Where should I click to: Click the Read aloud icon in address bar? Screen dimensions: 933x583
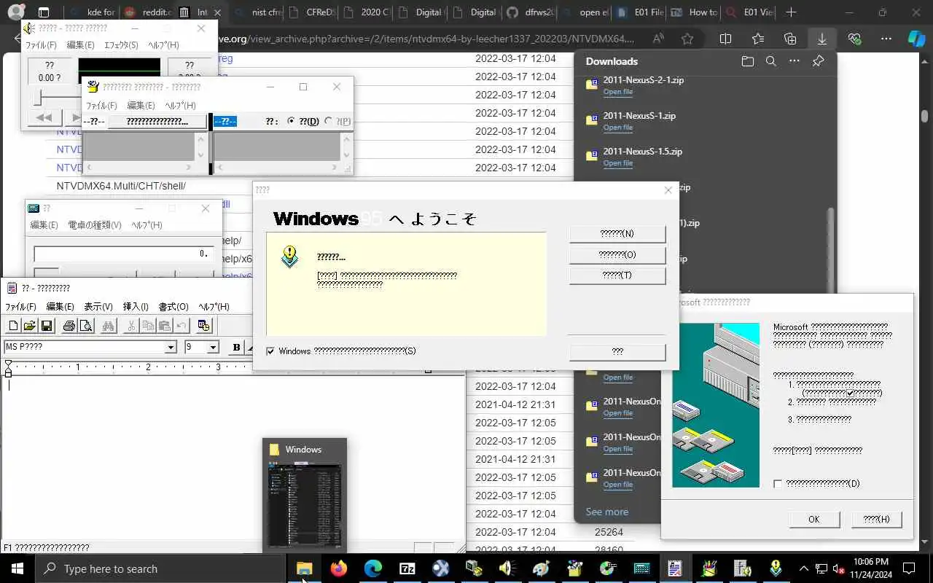658,39
